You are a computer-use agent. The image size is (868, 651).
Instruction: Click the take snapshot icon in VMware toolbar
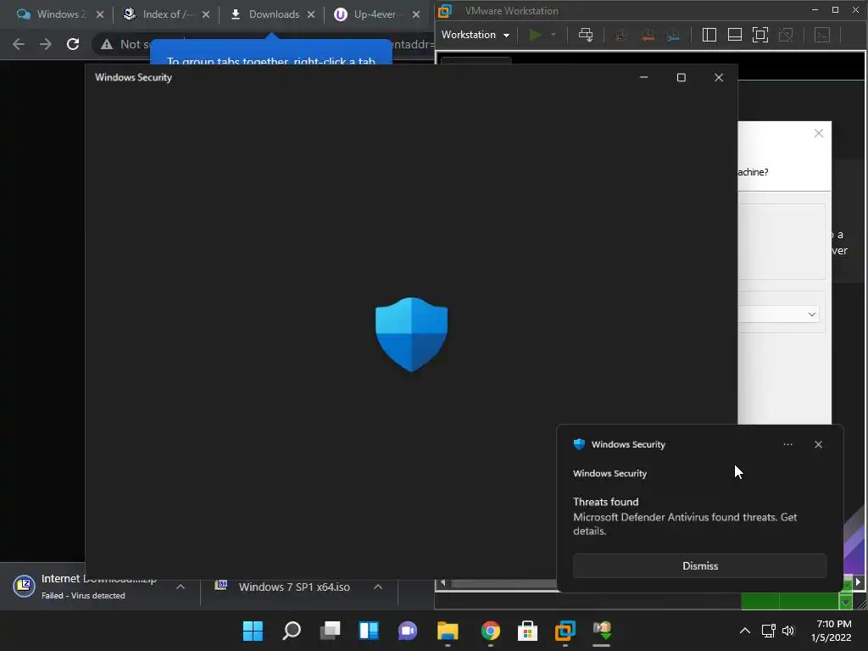coord(621,36)
